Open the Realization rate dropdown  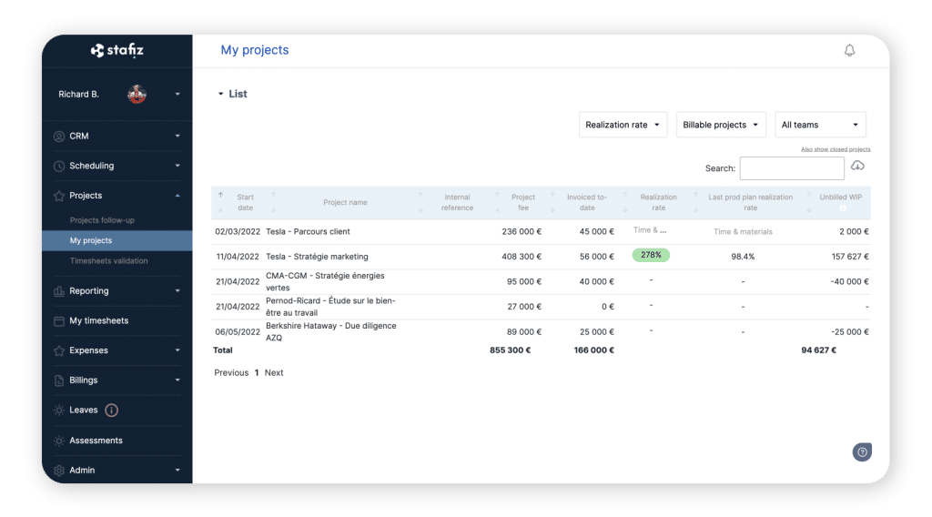tap(623, 125)
